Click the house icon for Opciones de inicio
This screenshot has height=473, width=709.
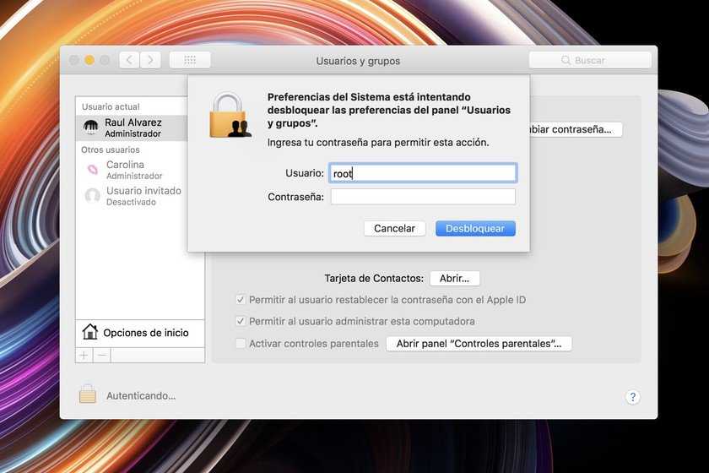tap(90, 332)
